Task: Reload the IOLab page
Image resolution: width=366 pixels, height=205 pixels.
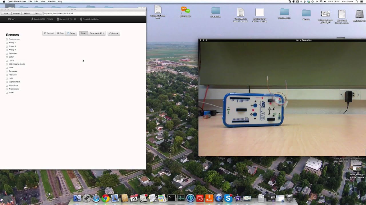Action: coord(27,13)
